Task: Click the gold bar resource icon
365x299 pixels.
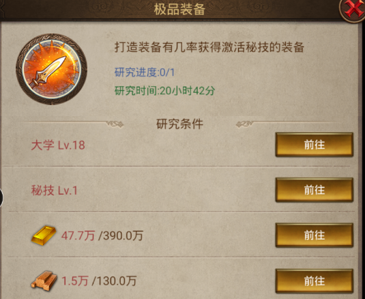Action: pos(44,236)
